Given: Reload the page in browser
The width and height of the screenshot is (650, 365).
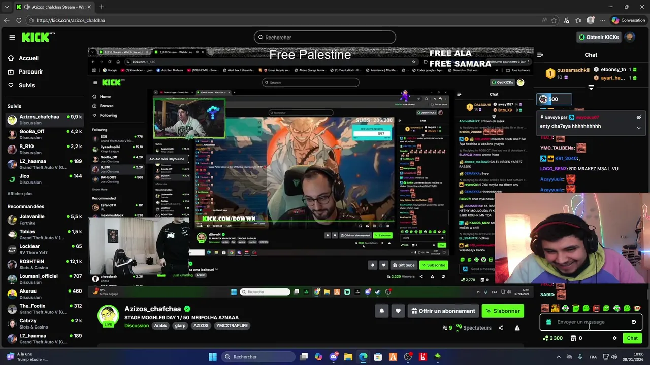Looking at the screenshot, I should (19, 20).
